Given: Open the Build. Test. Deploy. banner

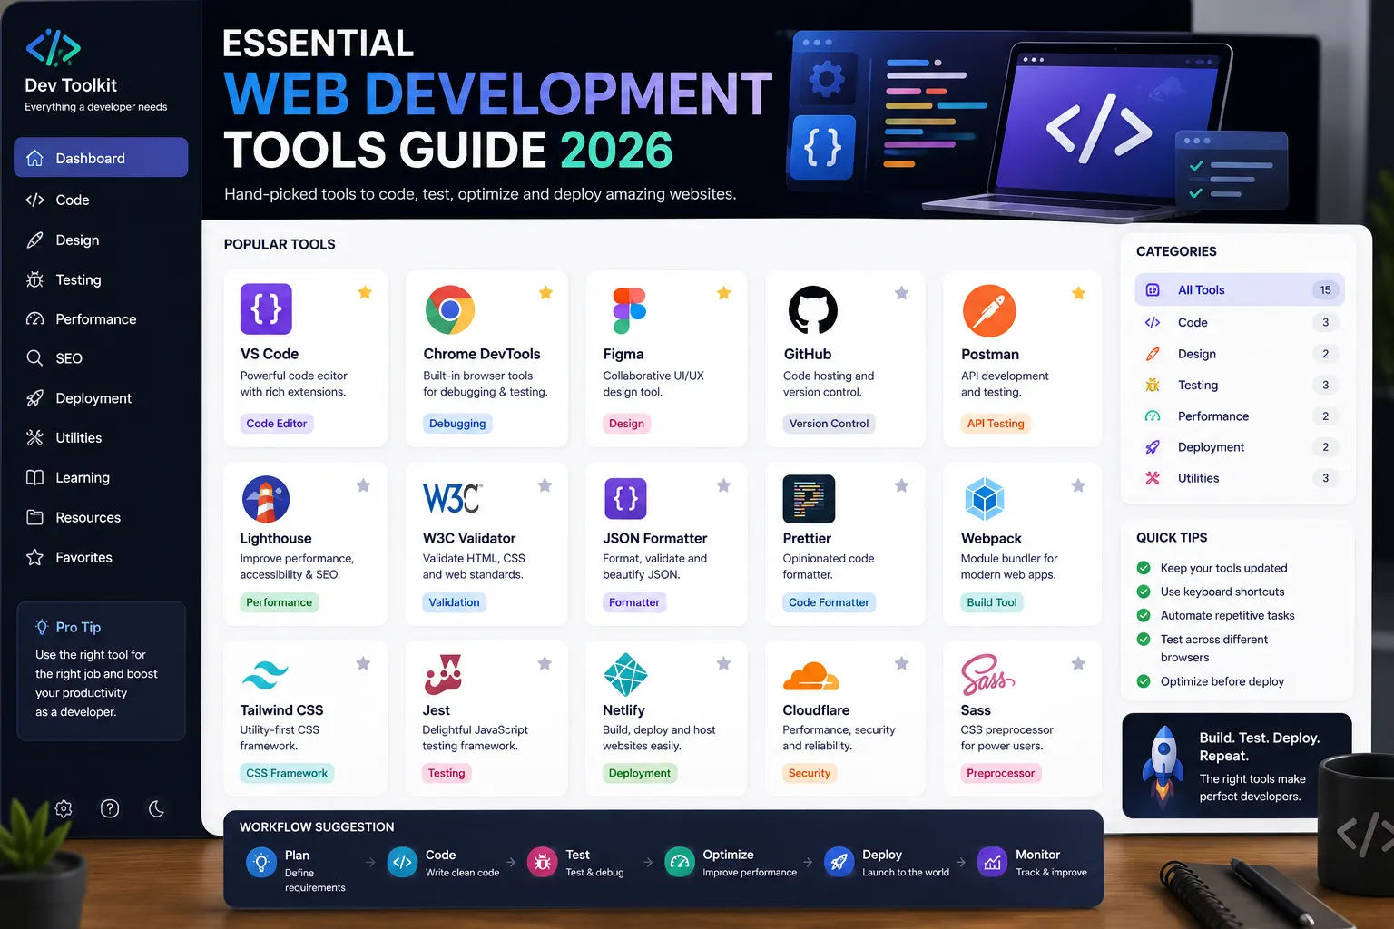Looking at the screenshot, I should coord(1237,766).
